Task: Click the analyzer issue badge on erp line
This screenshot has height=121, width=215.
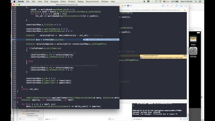Action: click(101, 40)
